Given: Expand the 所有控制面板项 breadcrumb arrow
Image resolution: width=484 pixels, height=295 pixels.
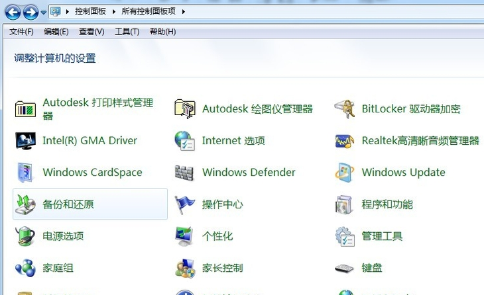Looking at the screenshot, I should [184, 12].
